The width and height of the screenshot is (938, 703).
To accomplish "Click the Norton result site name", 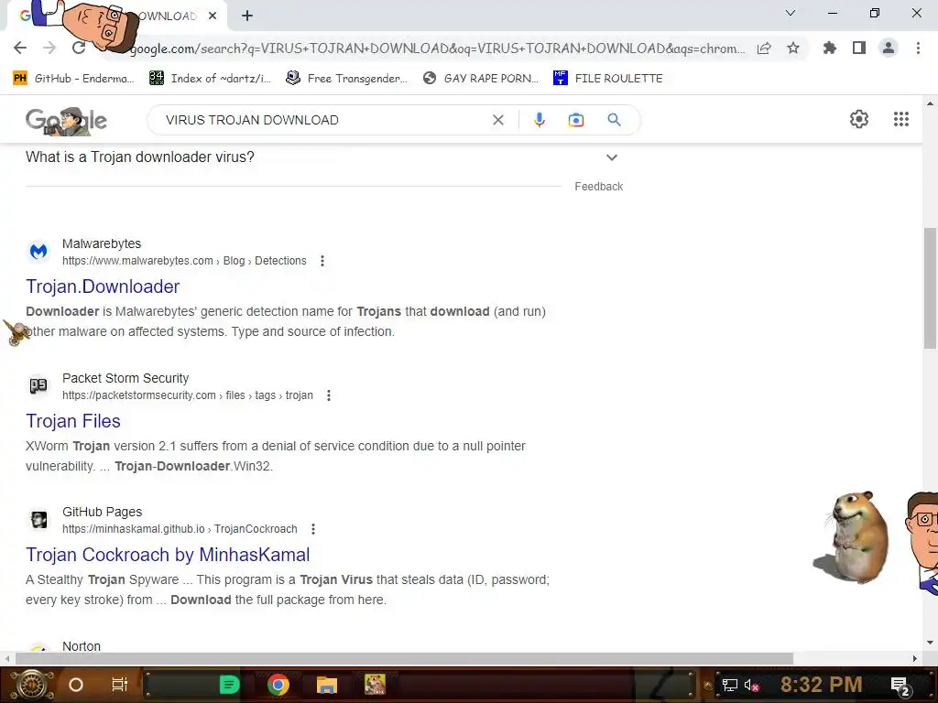I will tap(82, 646).
